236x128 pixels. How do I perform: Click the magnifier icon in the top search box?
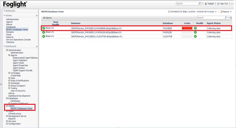pyautogui.click(x=200, y=4)
